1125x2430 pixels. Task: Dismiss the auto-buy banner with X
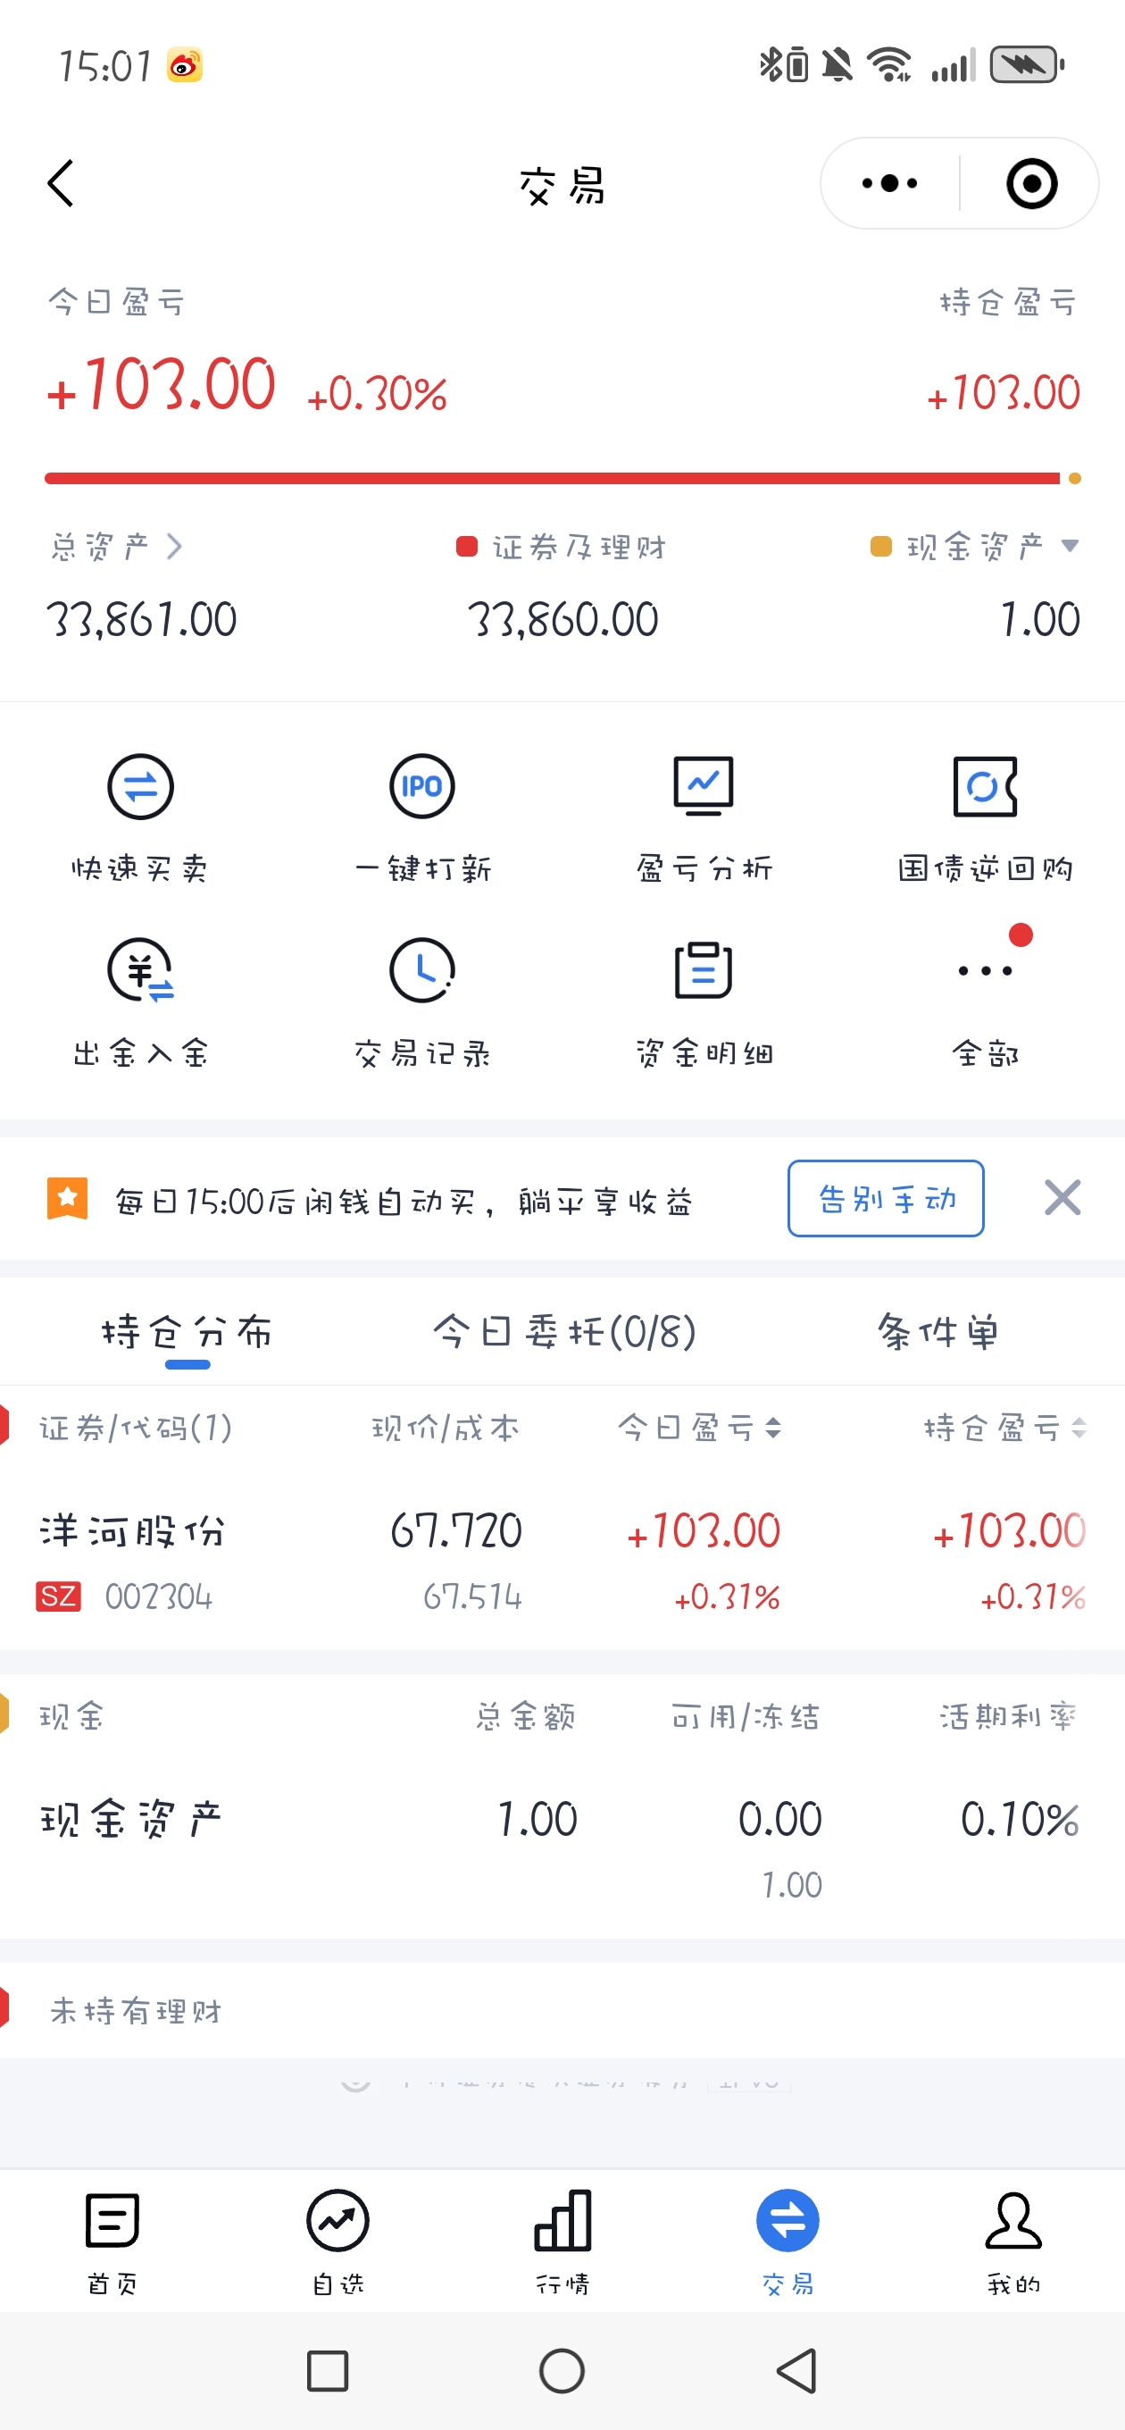1062,1198
